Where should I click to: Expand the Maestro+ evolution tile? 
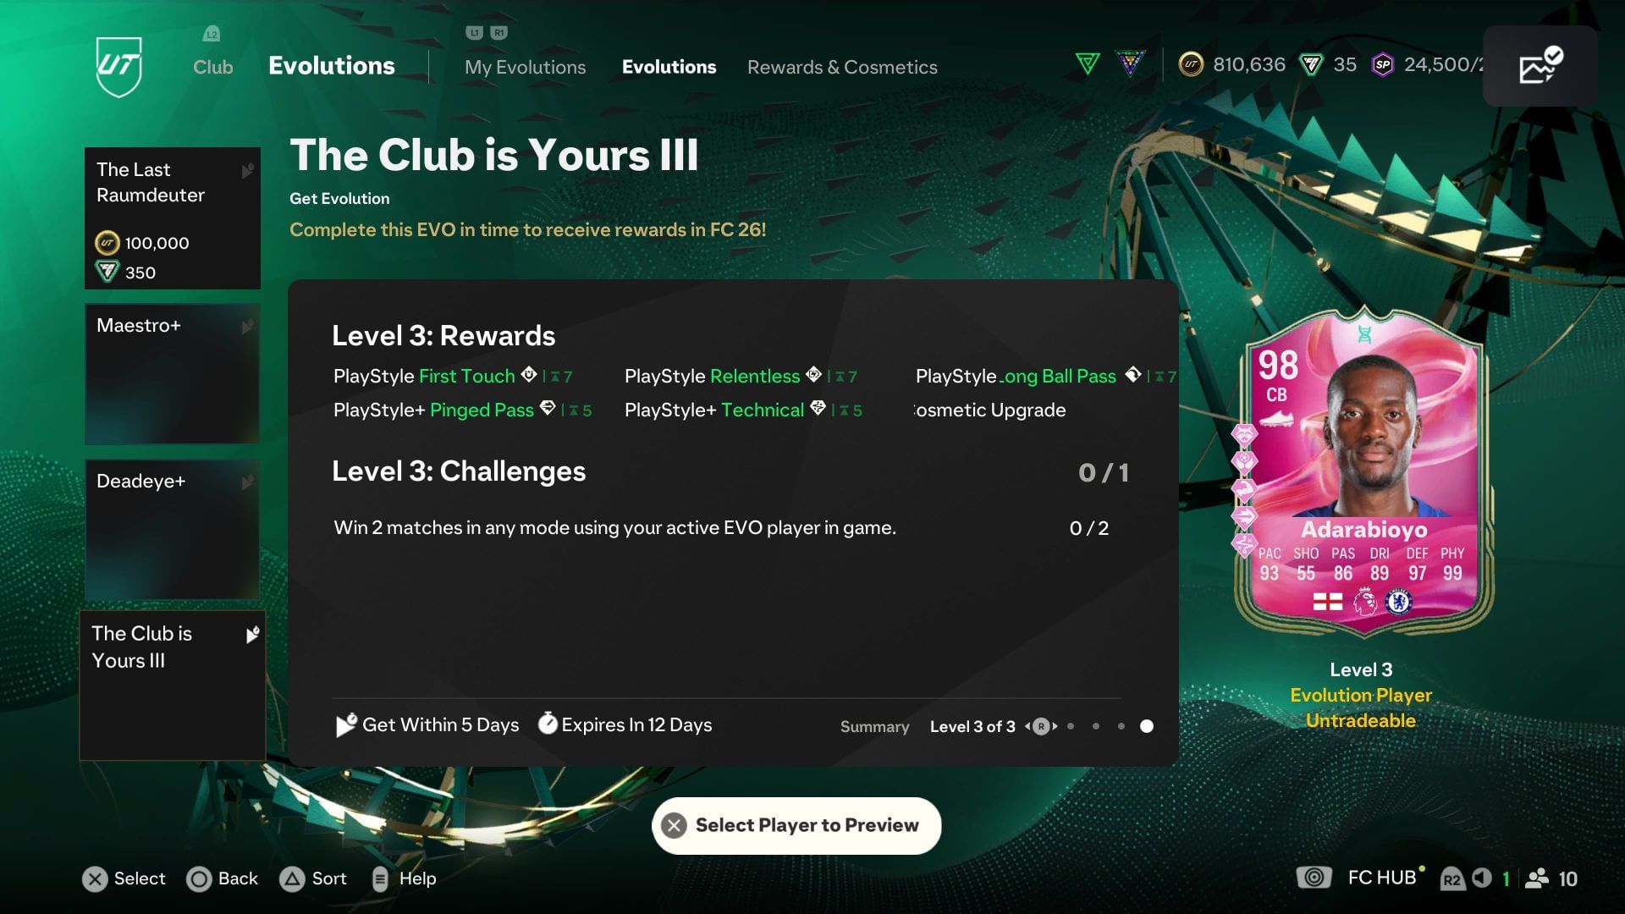(173, 374)
